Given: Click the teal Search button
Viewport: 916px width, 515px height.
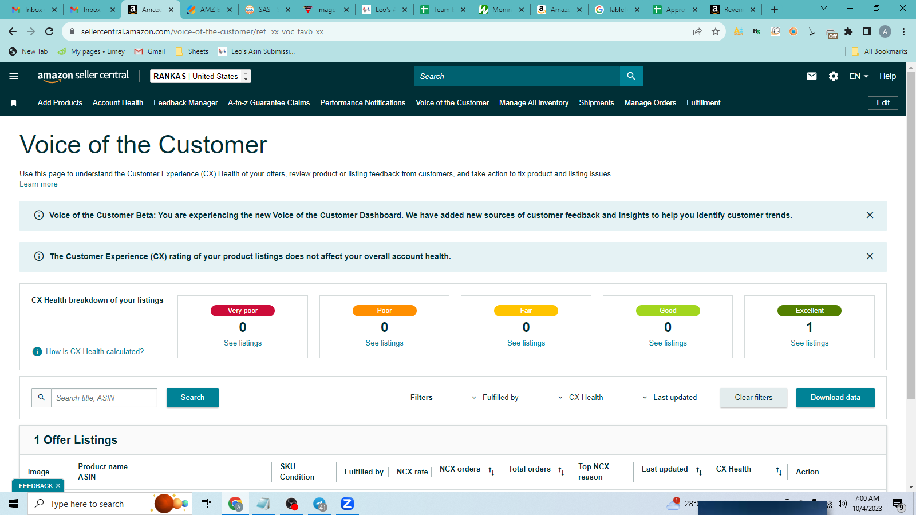Looking at the screenshot, I should [x=192, y=398].
